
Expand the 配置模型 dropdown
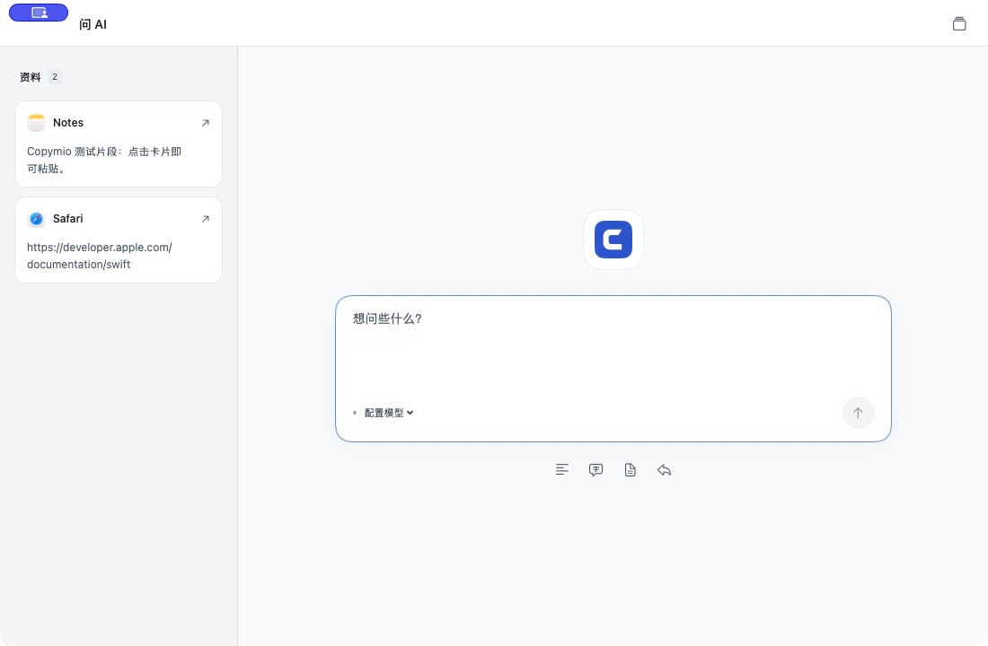[x=388, y=413]
